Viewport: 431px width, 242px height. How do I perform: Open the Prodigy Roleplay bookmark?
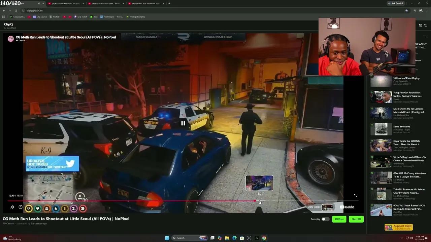click(x=135, y=17)
